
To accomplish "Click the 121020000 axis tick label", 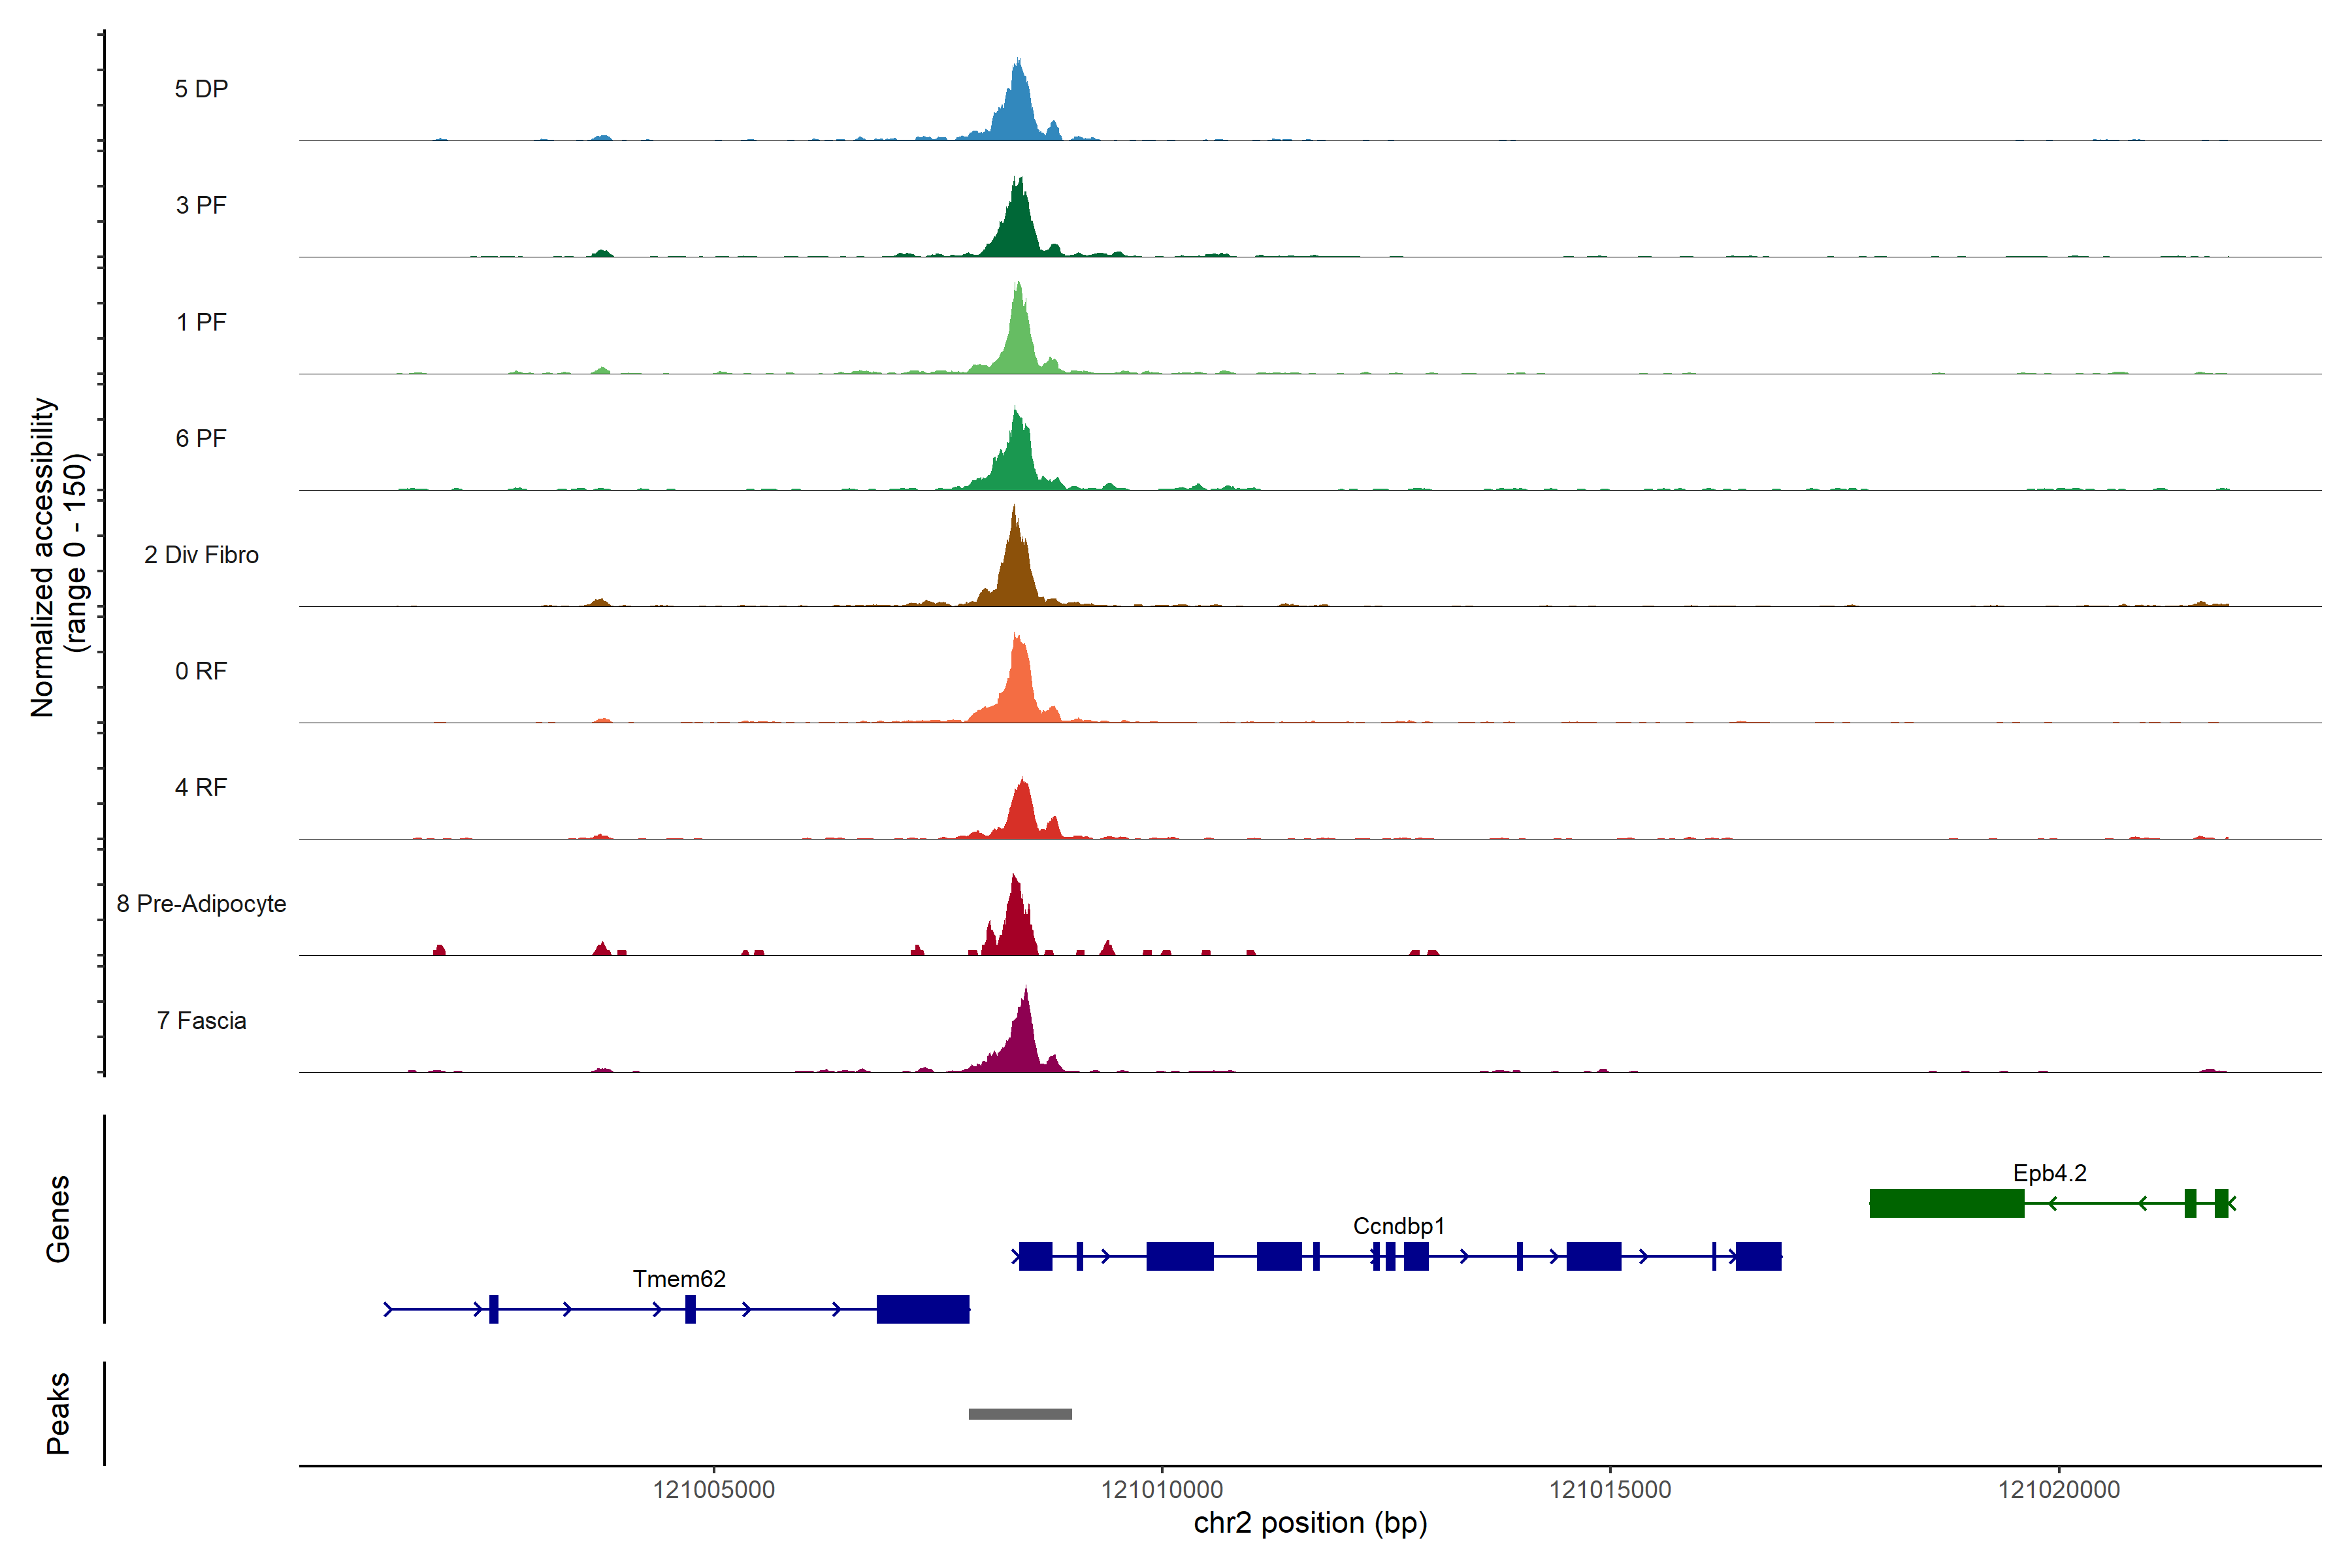I will [2058, 1490].
